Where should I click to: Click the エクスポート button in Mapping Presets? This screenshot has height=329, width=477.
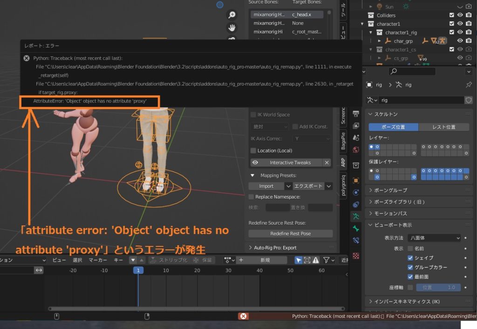point(309,185)
